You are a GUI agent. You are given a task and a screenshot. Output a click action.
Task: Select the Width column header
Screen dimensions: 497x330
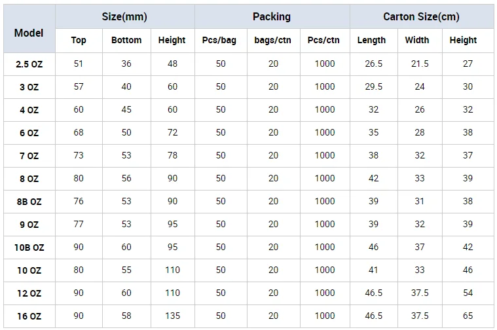417,40
